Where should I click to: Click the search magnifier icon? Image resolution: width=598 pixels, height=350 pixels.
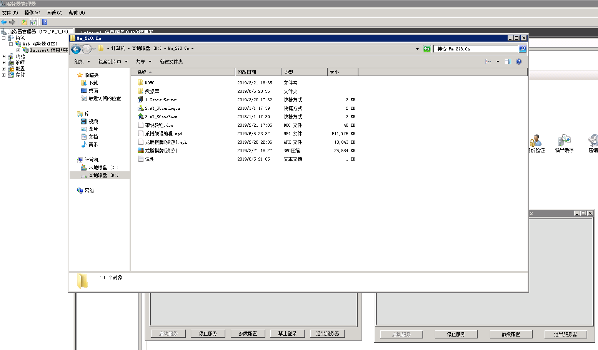point(522,49)
